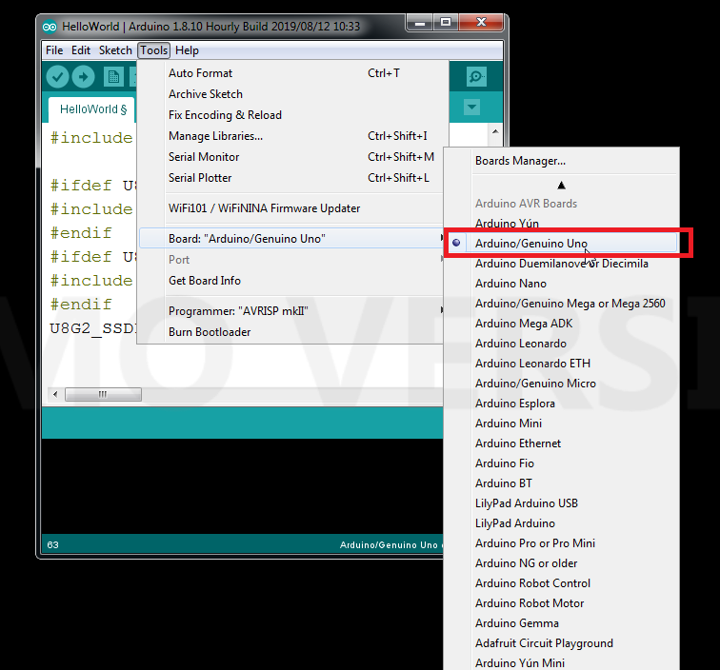
Task: Select the checked Arduino/Genuino Uno board
Action: 561,244
